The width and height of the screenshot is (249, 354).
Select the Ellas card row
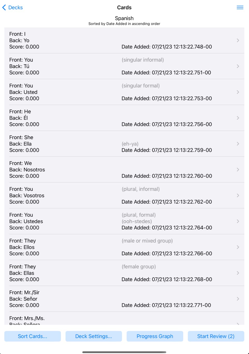pos(124,273)
